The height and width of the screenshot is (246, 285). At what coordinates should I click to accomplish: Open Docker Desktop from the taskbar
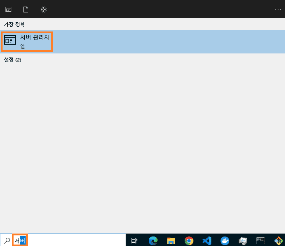[x=225, y=241]
